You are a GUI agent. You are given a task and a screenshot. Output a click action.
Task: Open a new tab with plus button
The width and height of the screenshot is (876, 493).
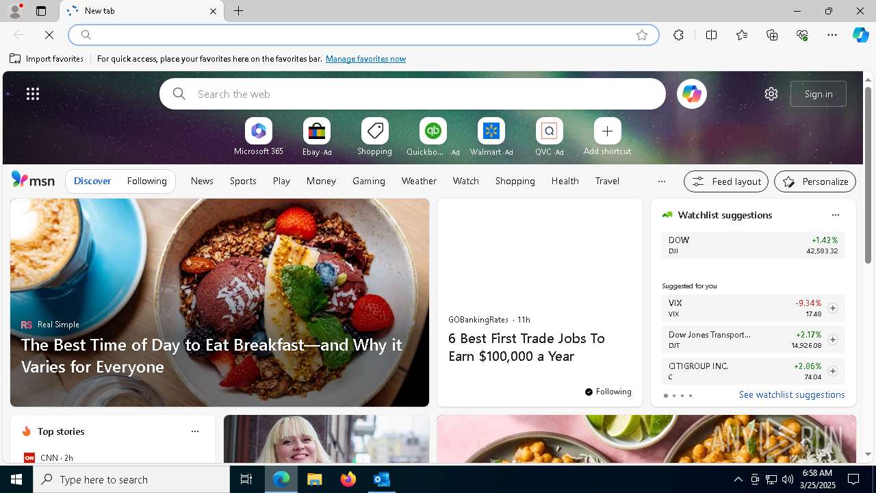tap(238, 11)
